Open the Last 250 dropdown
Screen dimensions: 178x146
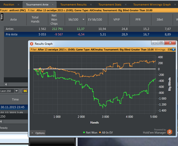click(x=17, y=91)
